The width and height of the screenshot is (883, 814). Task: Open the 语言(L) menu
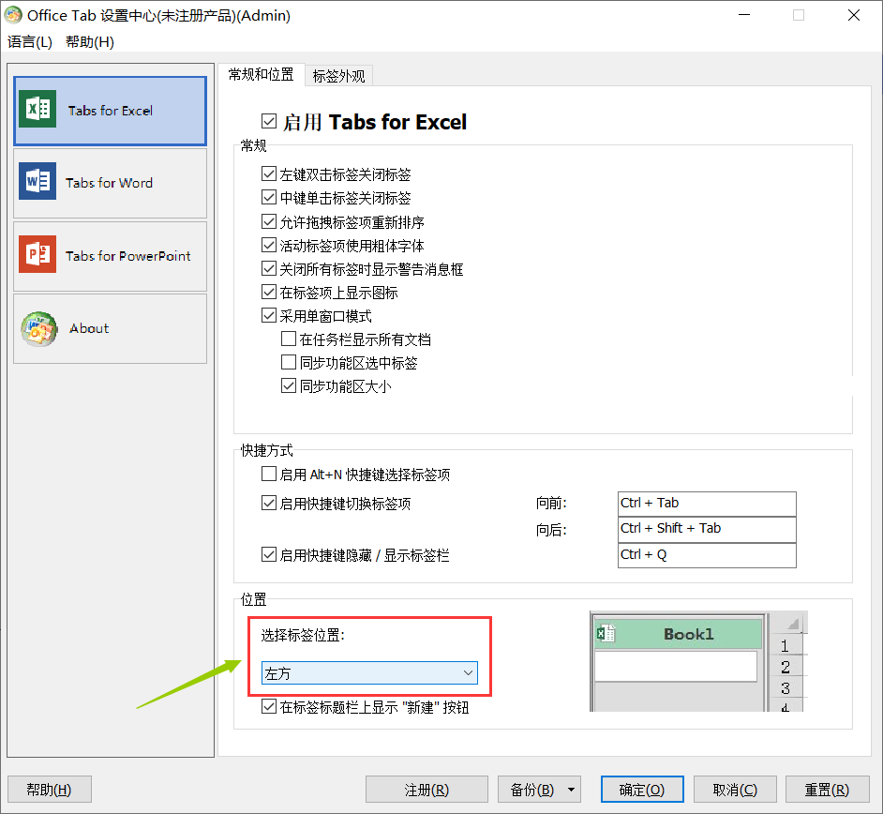(29, 42)
